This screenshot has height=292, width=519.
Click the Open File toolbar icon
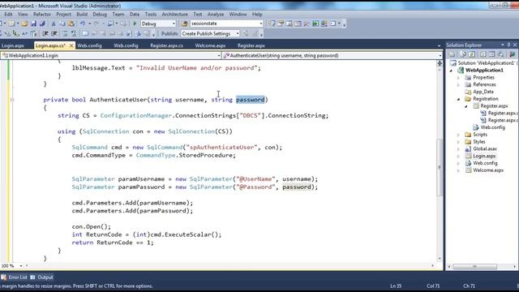[24, 24]
